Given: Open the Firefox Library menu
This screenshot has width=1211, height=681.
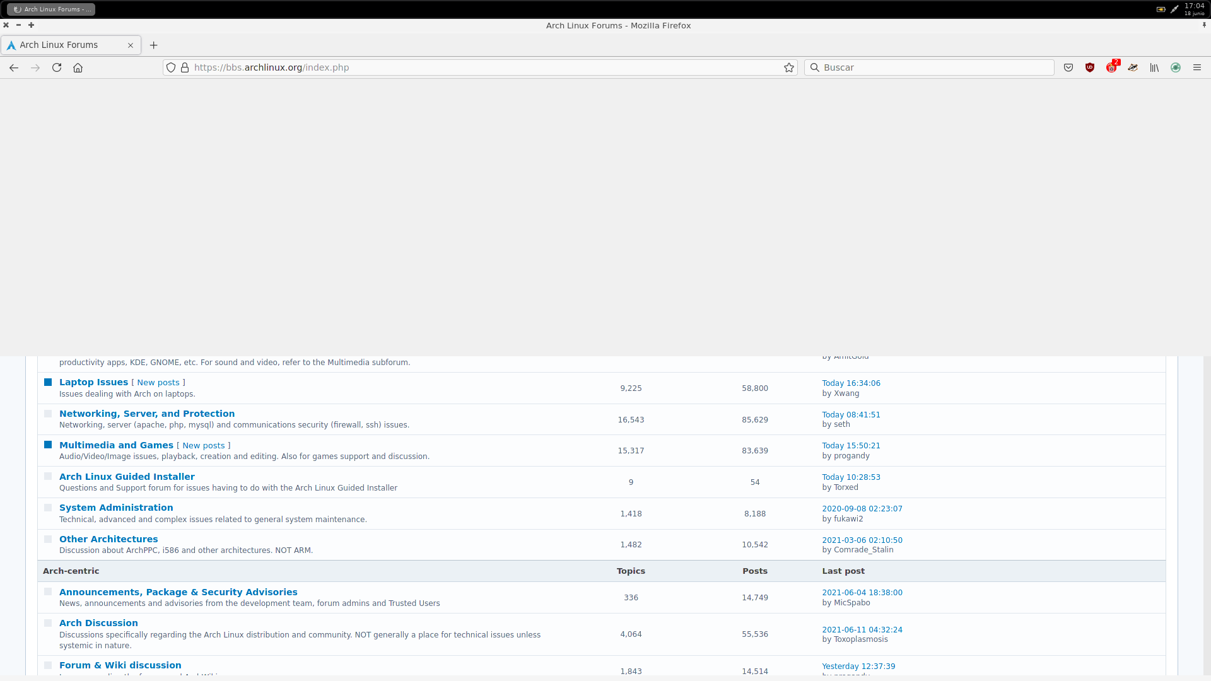Looking at the screenshot, I should point(1154,67).
